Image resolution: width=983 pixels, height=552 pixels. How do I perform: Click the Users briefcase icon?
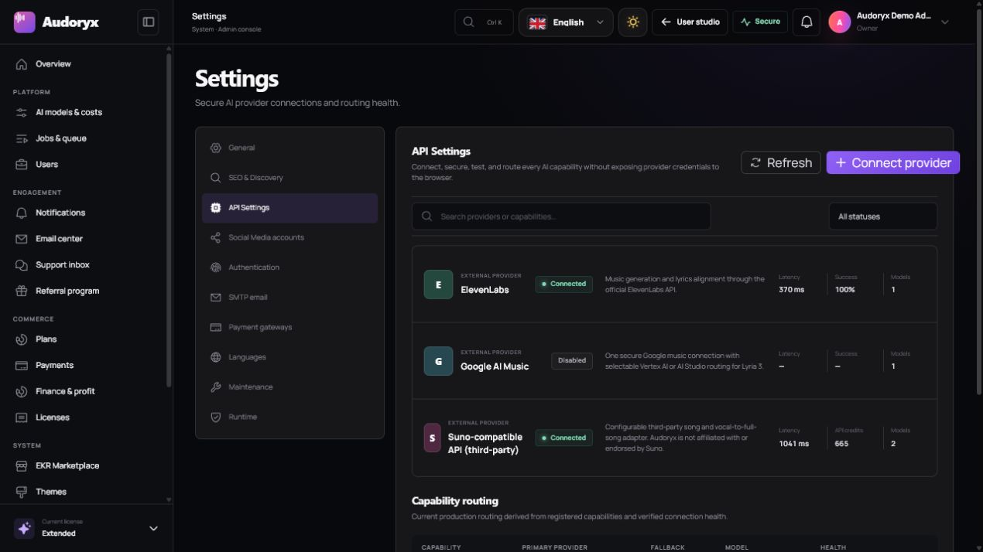(22, 165)
